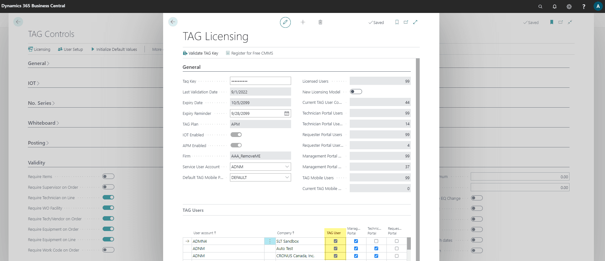This screenshot has width=605, height=261.
Task: Click the edit pencil icon
Action: [285, 22]
